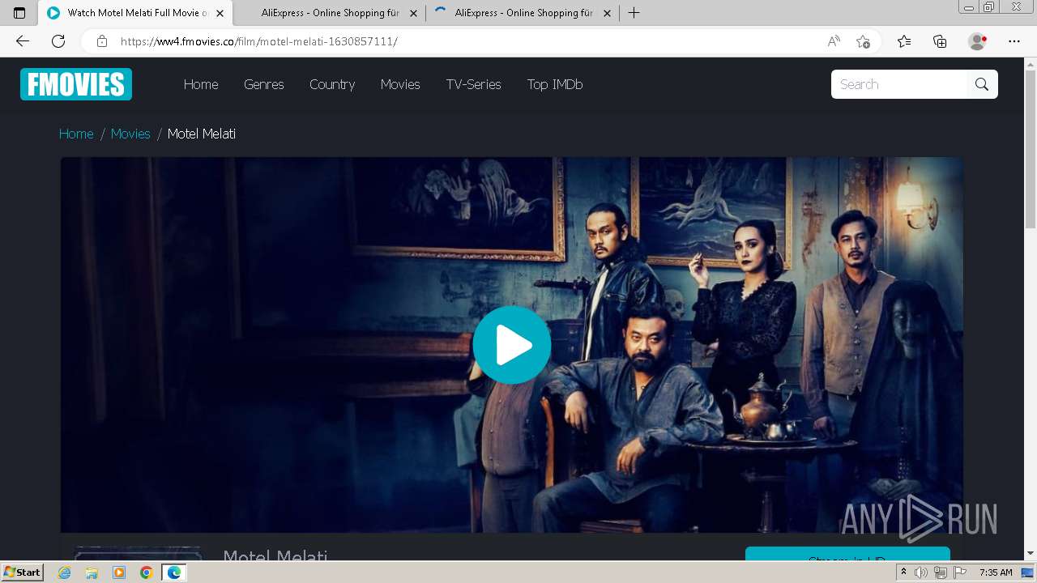Viewport: 1037px width, 583px height.
Task: Click the FMOVIES logo
Action: (76, 84)
